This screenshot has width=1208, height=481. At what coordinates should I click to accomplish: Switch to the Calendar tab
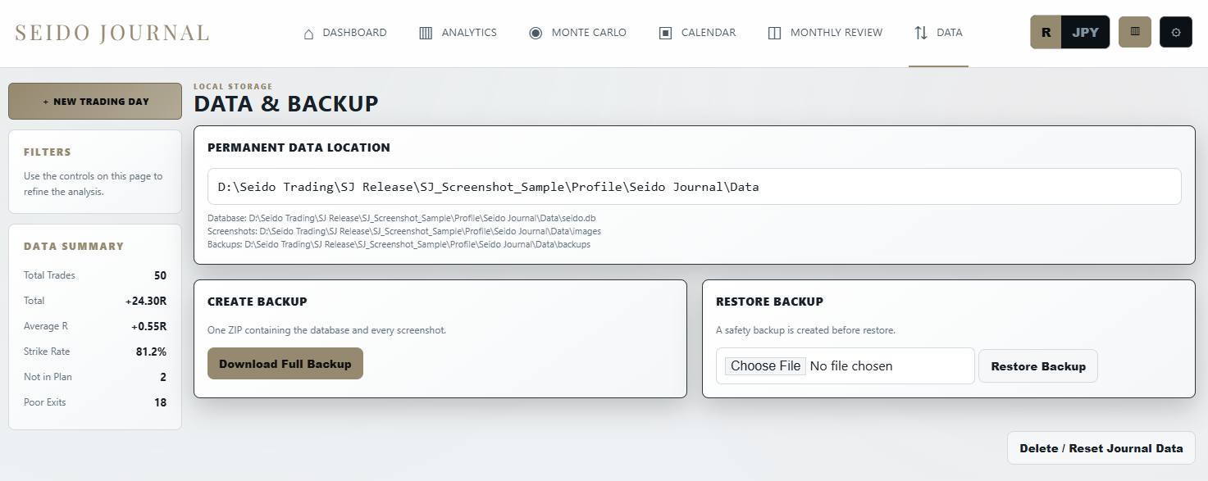tap(697, 33)
